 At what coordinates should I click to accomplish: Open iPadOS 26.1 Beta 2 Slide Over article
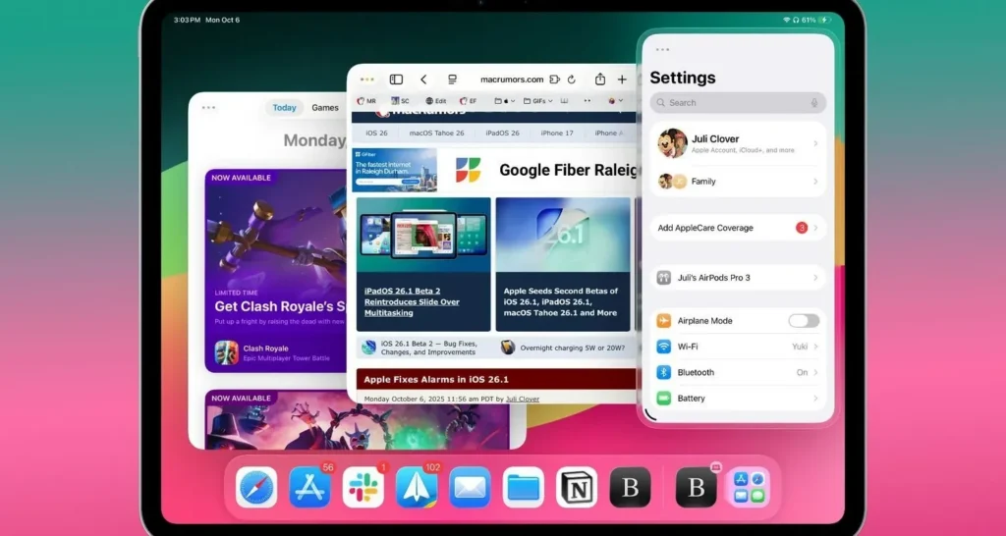tap(423, 264)
